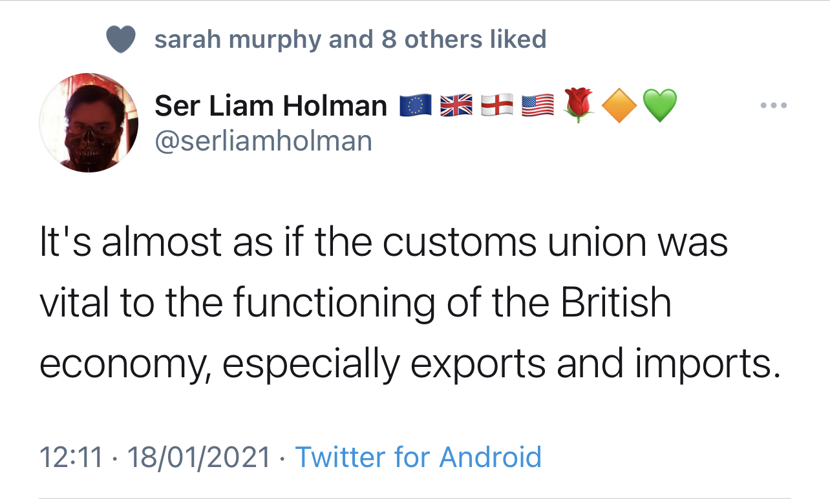Click the orange diamond emoji
Screen dimensions: 830x500
[619, 105]
